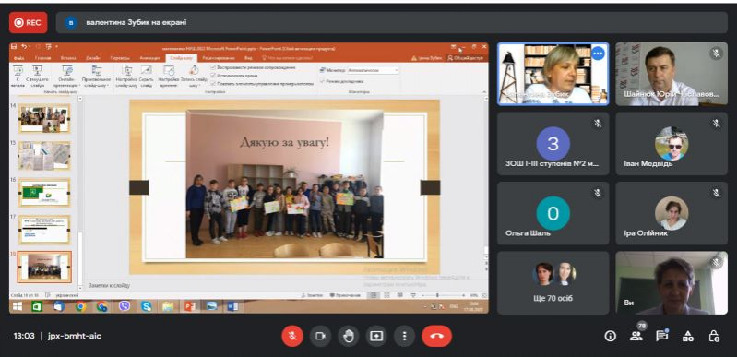This screenshot has width=737, height=357.
Task: Select slide 15 thumbnail in PowerPoint panel
Action: [x=44, y=156]
